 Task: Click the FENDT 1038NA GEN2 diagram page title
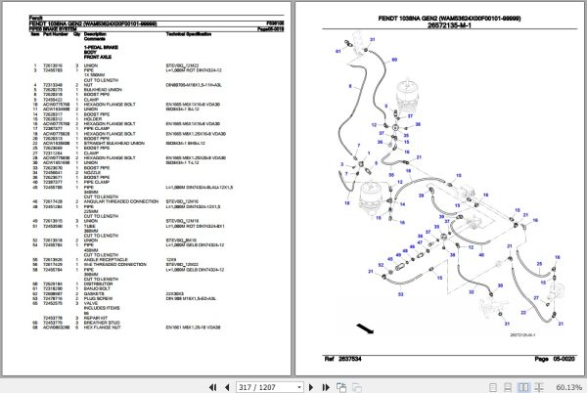coord(449,19)
